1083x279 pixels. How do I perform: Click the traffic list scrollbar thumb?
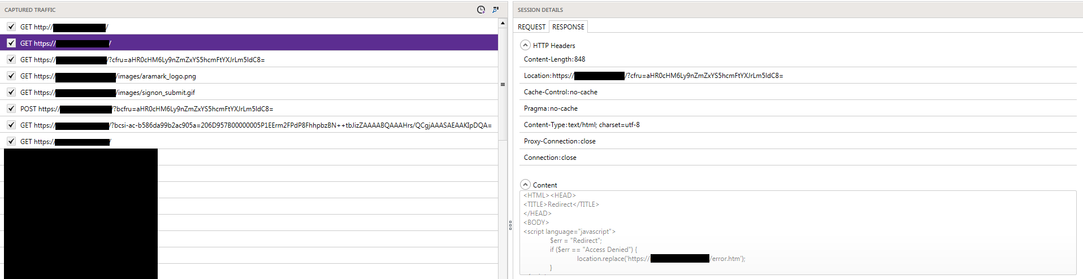click(502, 85)
